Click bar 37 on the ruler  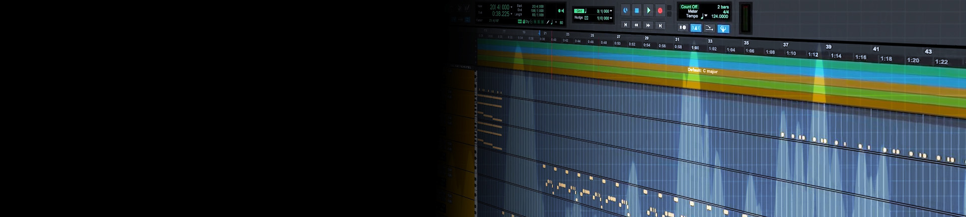tap(786, 45)
